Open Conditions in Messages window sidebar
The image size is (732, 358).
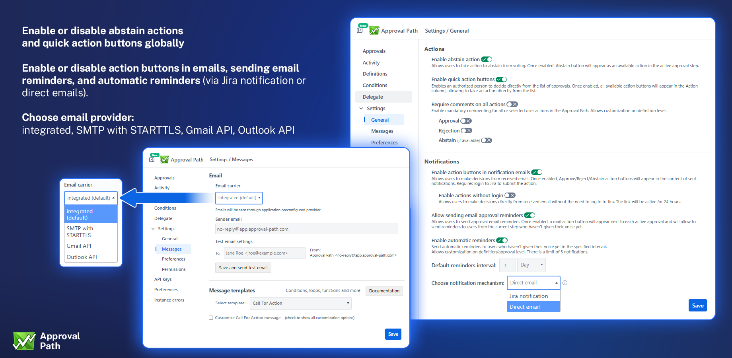(x=165, y=208)
